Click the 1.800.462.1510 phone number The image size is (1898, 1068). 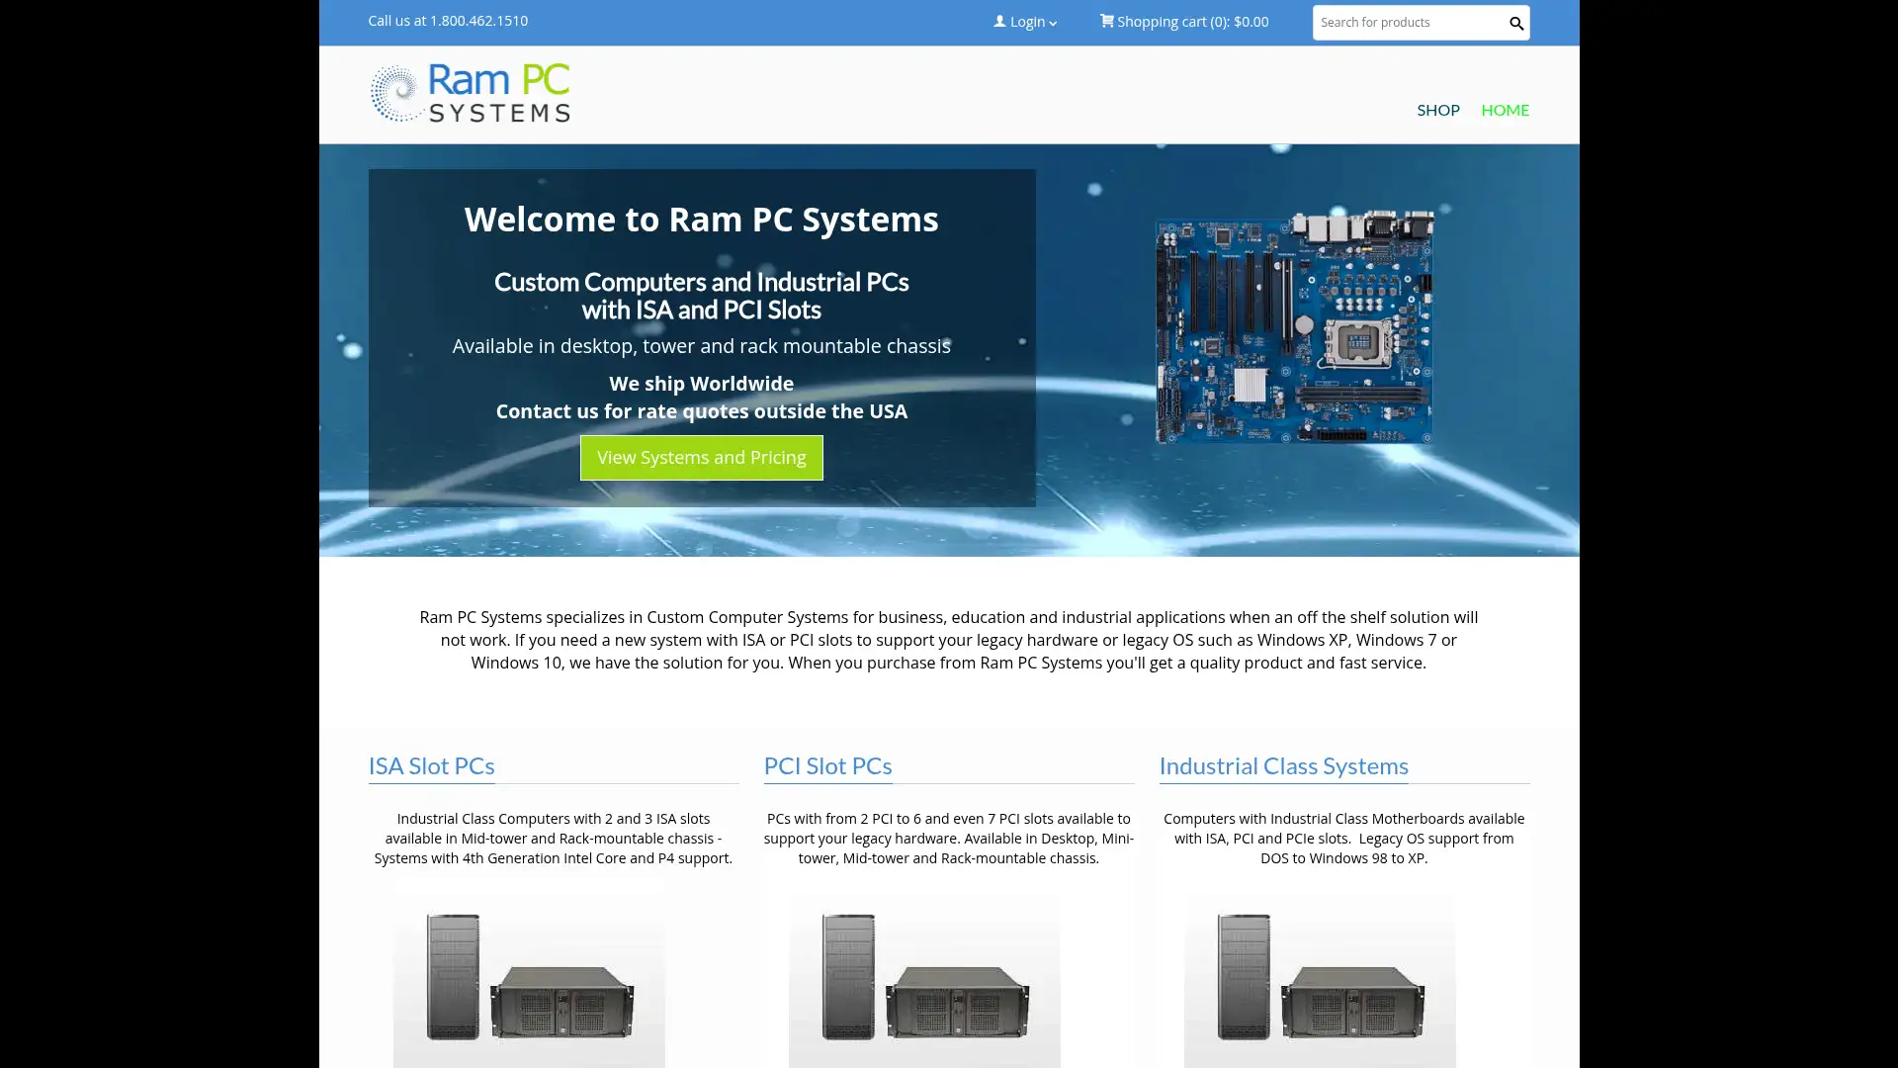point(478,20)
